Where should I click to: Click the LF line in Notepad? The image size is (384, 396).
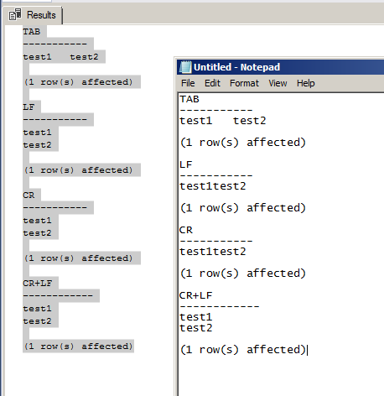click(x=186, y=164)
